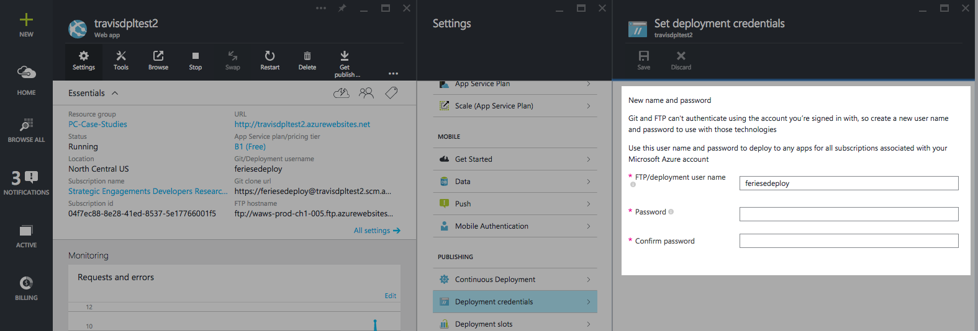Click the info icon under FTP user name label
This screenshot has height=331, width=978.
(x=633, y=185)
